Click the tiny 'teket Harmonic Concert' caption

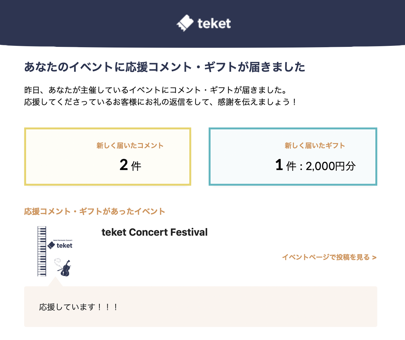coord(62,240)
